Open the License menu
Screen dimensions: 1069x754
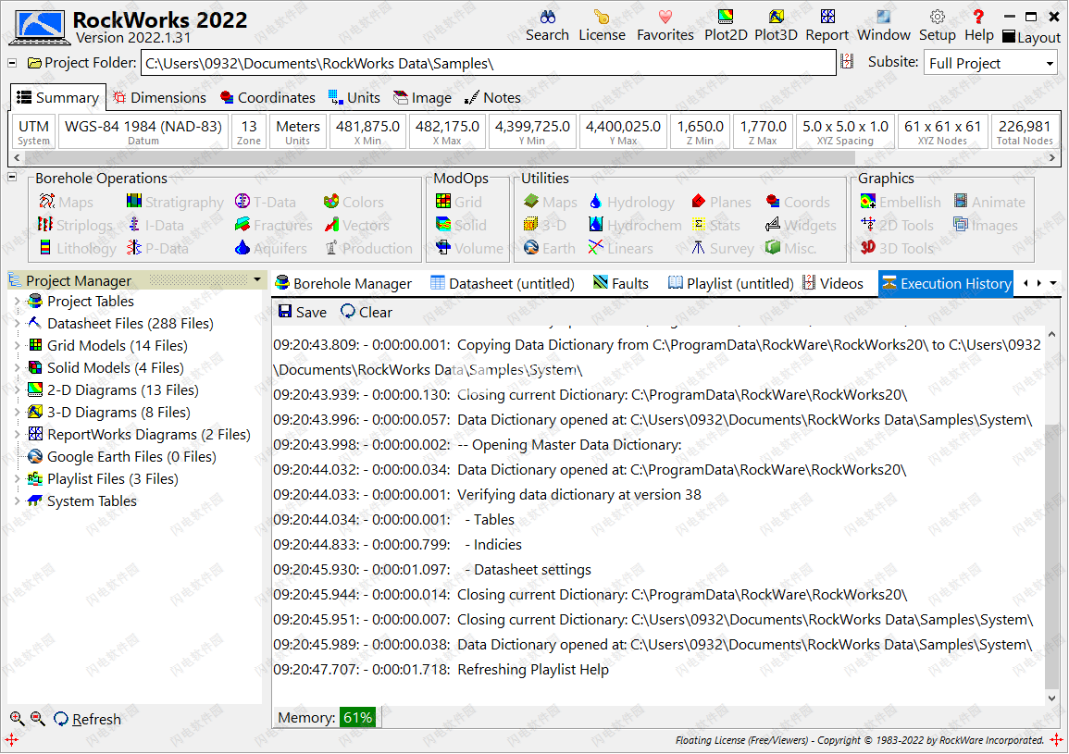(602, 26)
